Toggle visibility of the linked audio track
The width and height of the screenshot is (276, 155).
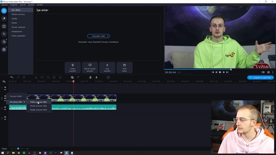pos(5,107)
